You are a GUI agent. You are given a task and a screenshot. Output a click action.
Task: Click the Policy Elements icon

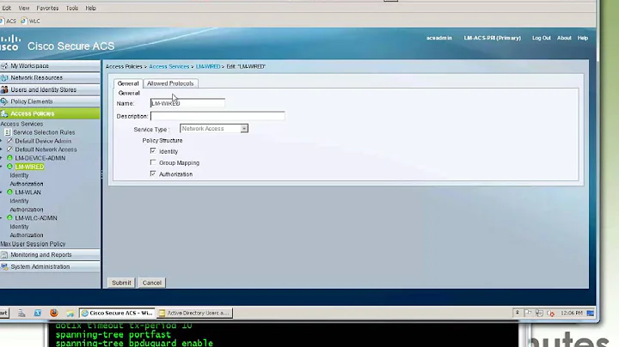[4, 101]
